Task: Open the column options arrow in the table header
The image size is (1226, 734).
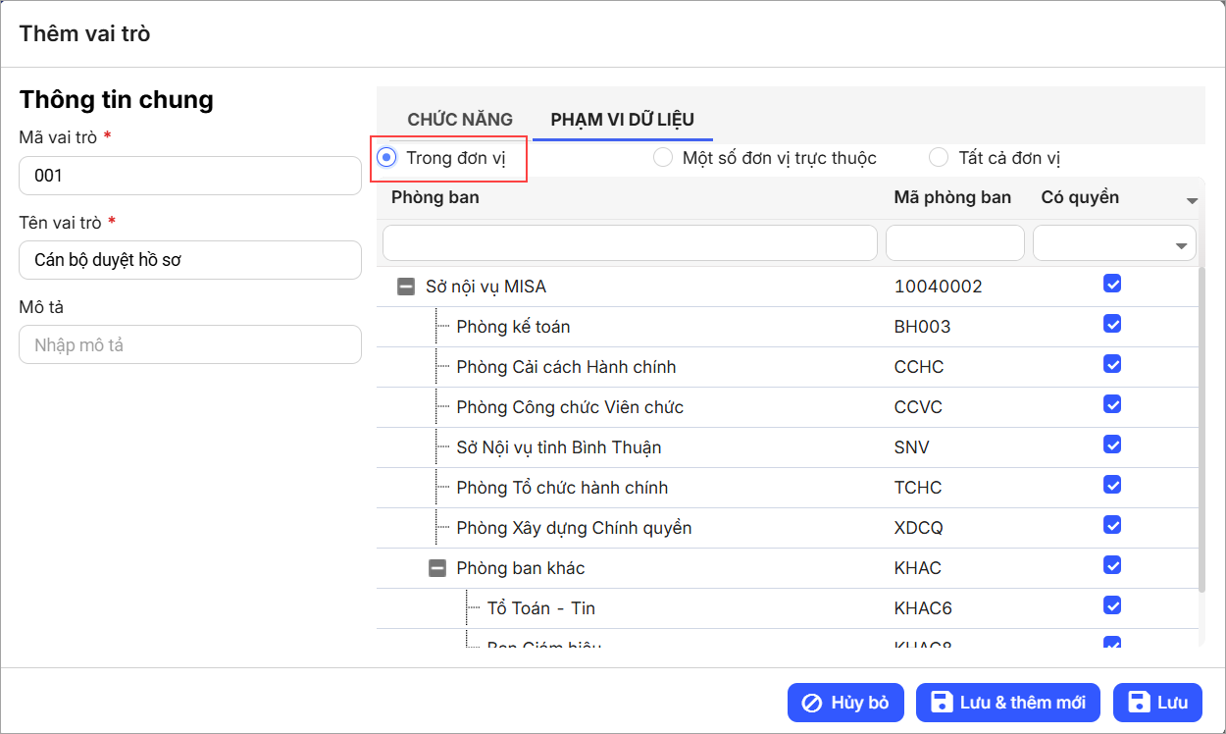Action: [1192, 200]
